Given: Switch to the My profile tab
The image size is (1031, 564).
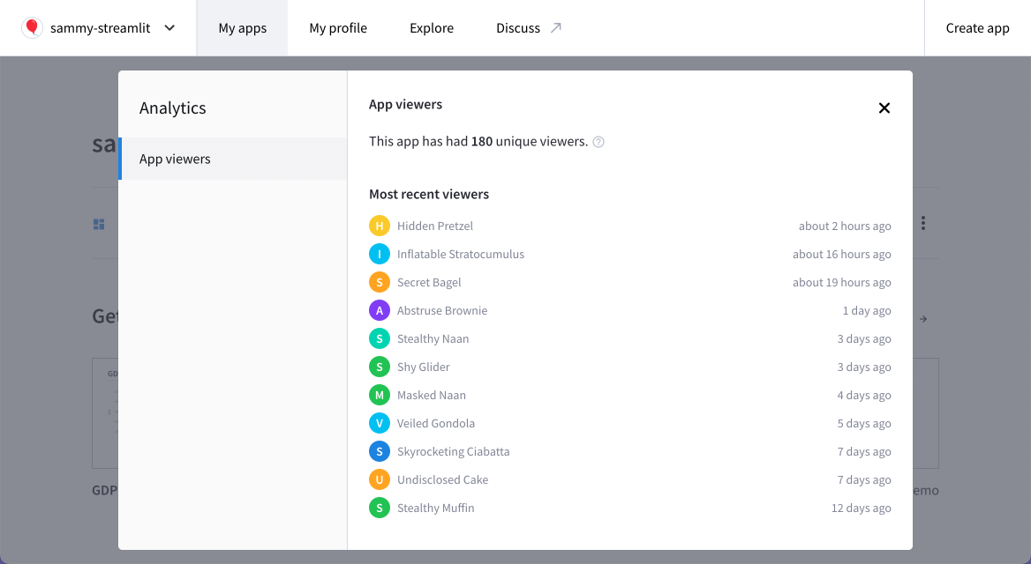Looking at the screenshot, I should pyautogui.click(x=338, y=27).
